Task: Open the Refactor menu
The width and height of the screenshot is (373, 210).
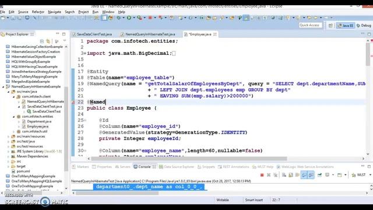Action: tap(38, 12)
